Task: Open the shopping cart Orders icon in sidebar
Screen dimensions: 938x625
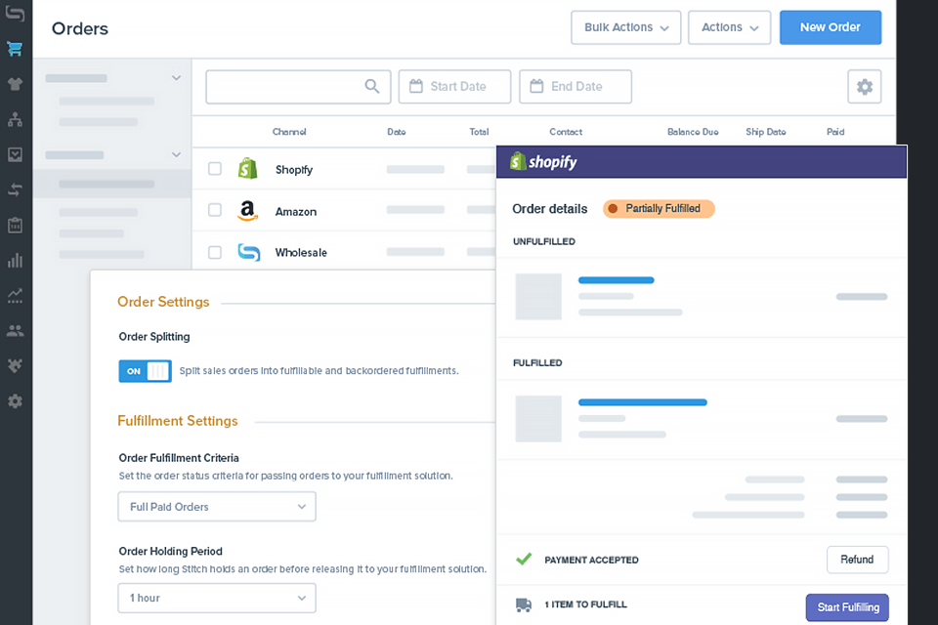Action: pos(15,48)
